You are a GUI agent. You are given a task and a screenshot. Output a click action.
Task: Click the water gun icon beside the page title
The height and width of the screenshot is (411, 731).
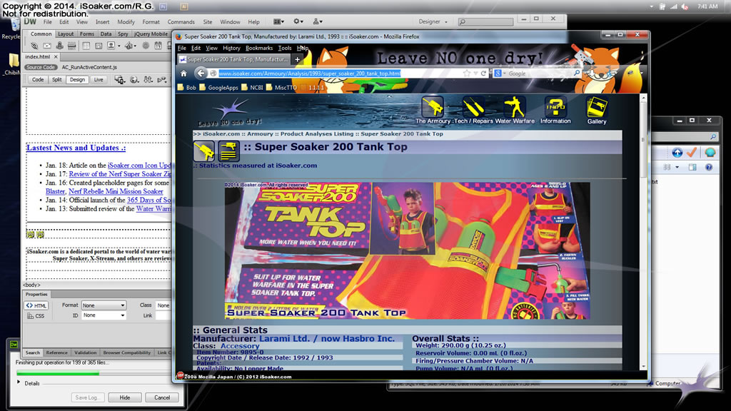point(204,151)
